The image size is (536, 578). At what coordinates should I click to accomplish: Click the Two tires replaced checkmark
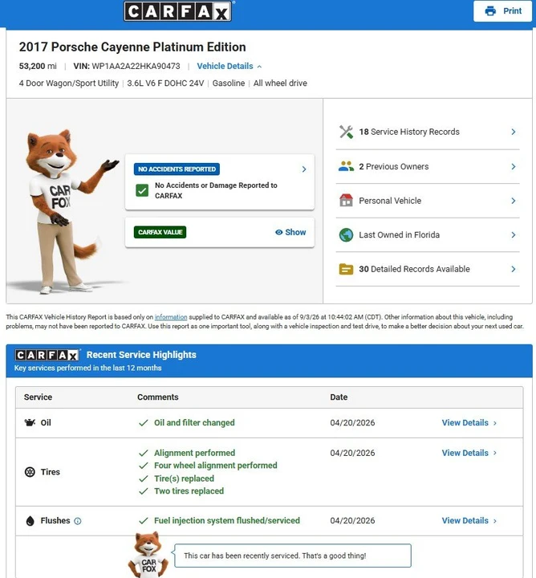click(144, 491)
